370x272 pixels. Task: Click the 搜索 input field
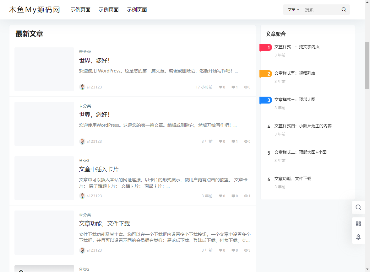tap(321, 10)
